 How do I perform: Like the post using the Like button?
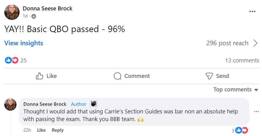(46, 76)
